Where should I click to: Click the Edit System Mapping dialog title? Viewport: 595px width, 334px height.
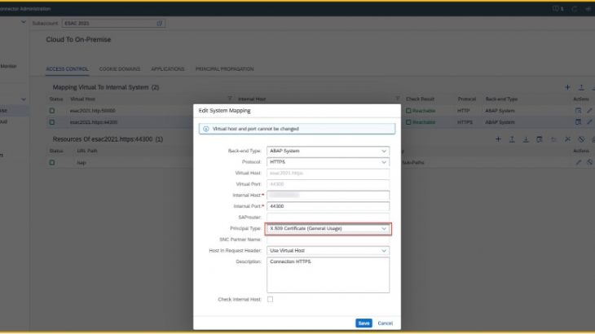click(x=224, y=111)
